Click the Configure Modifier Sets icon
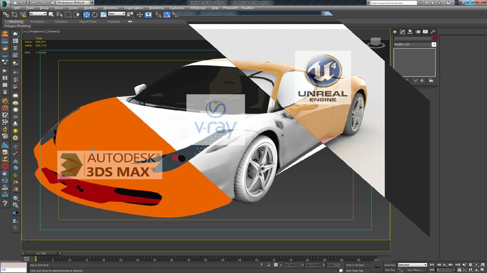Viewport: 487px width, 273px height. pos(431,81)
